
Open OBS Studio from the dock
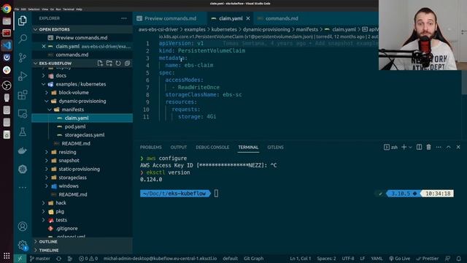[x=7, y=85]
